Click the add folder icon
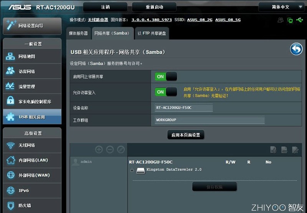 (273, 150)
